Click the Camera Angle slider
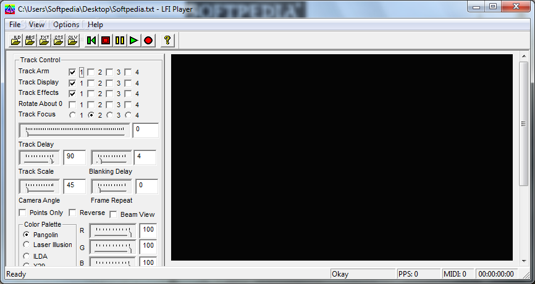This screenshot has height=284, width=535. pos(39,187)
